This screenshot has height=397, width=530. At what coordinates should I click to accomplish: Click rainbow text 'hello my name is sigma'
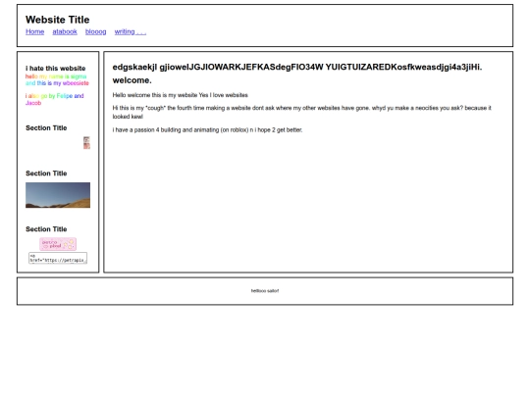(x=56, y=76)
